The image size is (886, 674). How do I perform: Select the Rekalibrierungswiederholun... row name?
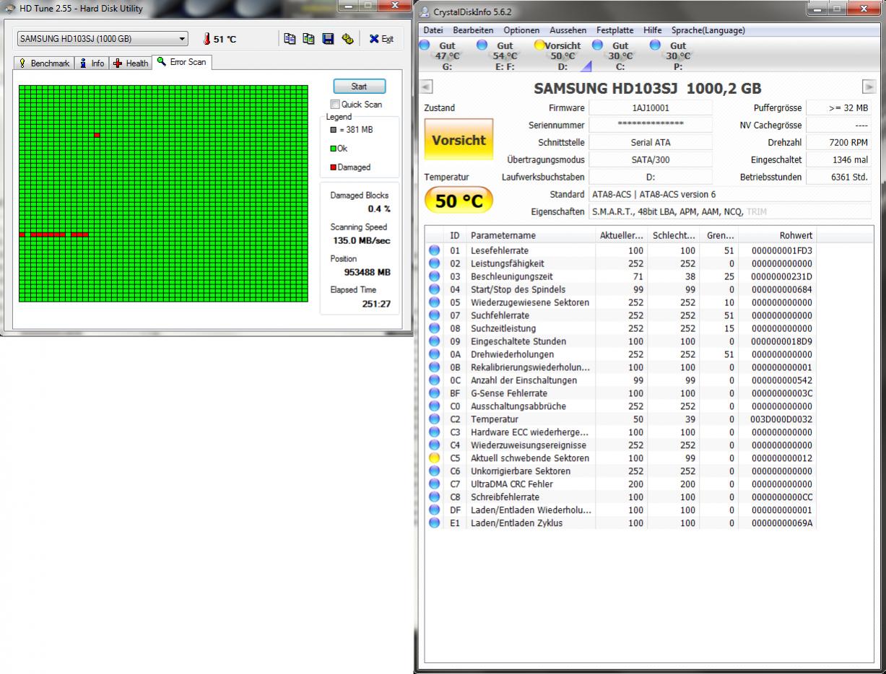pyautogui.click(x=530, y=367)
